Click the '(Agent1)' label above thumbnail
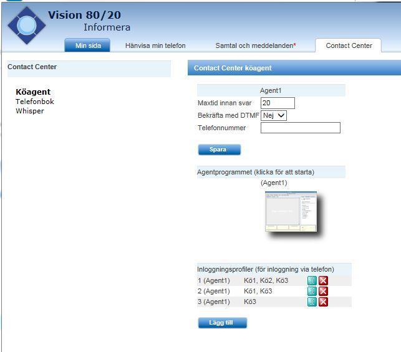Viewport: 401px width, 352px height. coord(274,183)
